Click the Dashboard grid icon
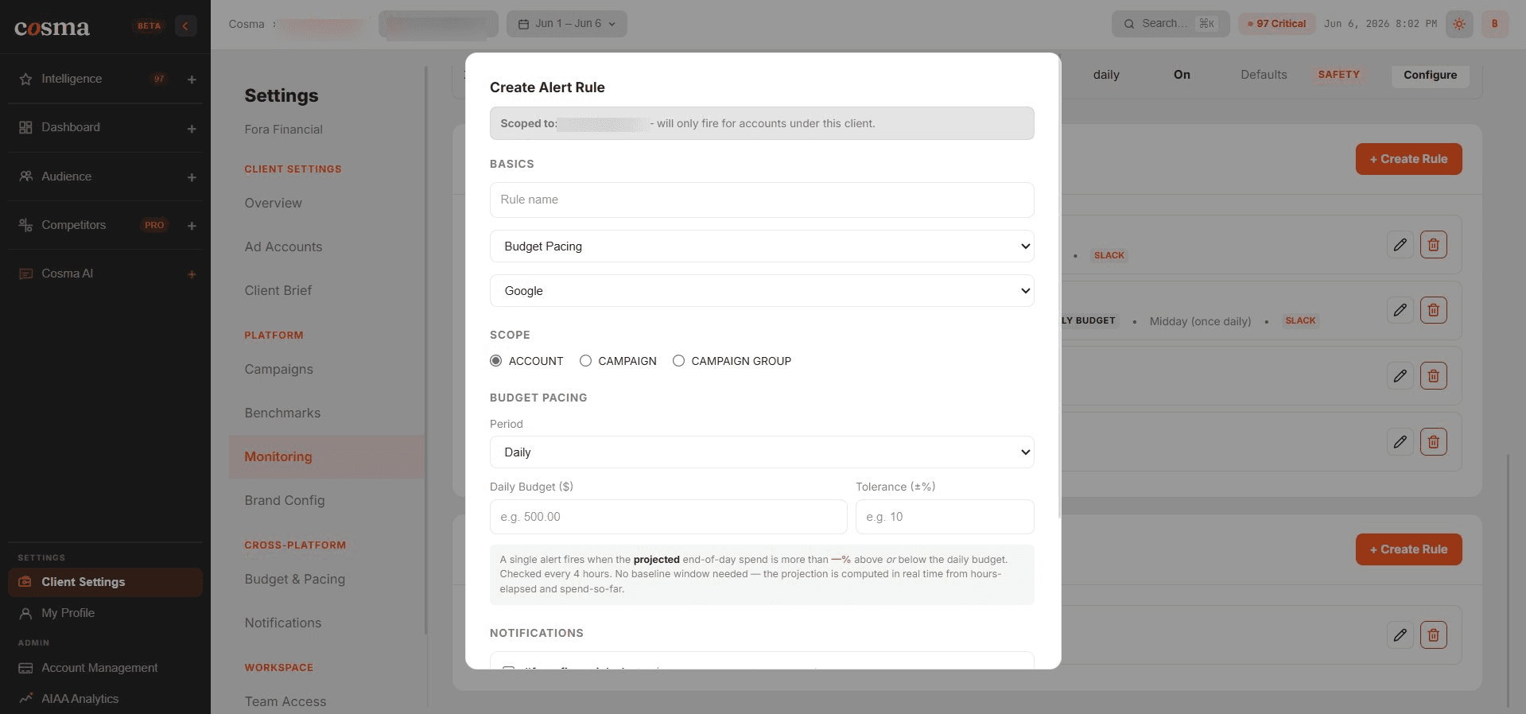Viewport: 1526px width, 714px height. 25,127
